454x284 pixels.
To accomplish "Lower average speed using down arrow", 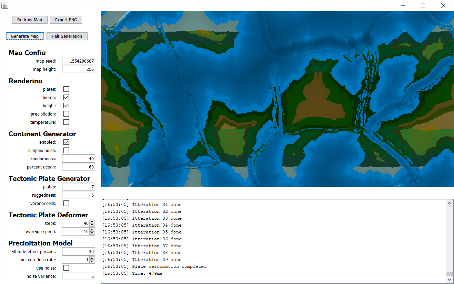I will pos(92,233).
